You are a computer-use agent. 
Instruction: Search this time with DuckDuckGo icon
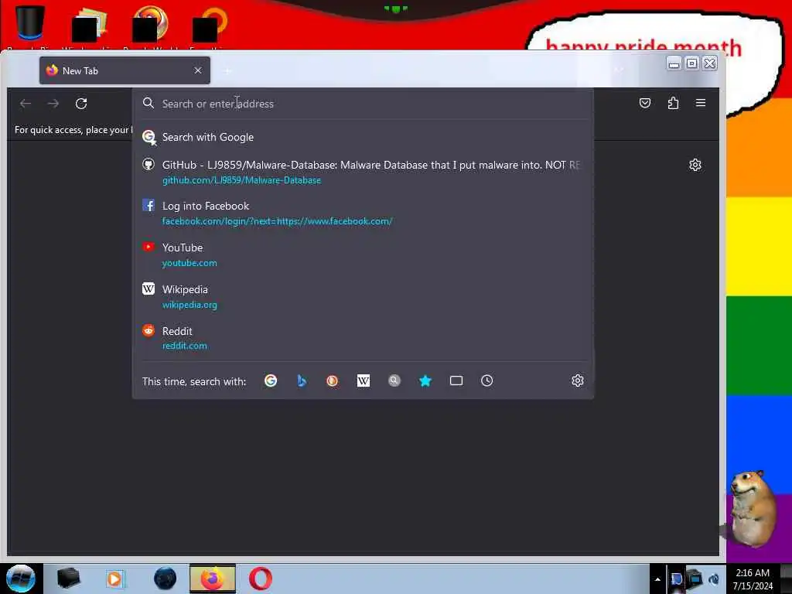pos(333,381)
